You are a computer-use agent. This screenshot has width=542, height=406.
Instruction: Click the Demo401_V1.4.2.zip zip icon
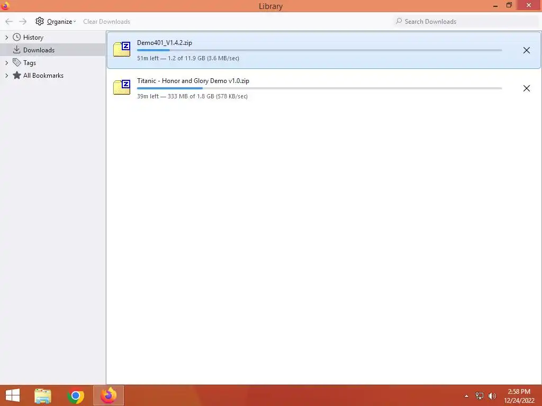(122, 49)
